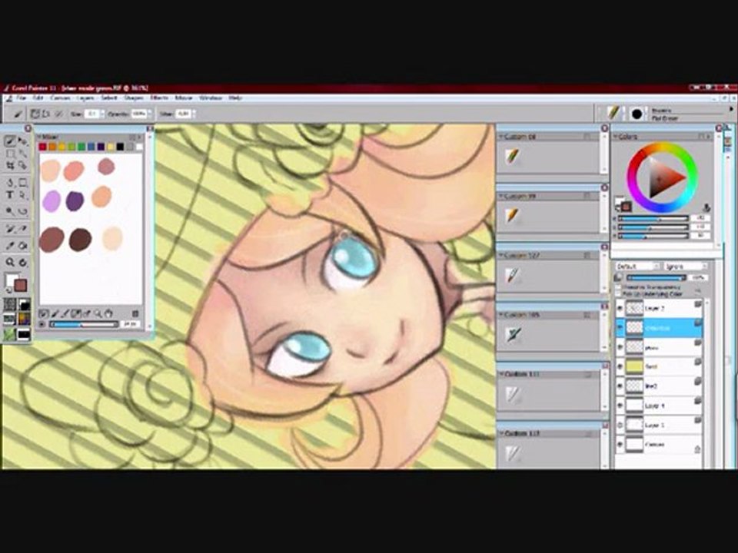Click the Mixer panel's Dirty Brush Mode icon
This screenshot has height=553, width=738.
[x=44, y=313]
